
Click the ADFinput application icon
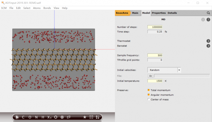click(3, 3)
